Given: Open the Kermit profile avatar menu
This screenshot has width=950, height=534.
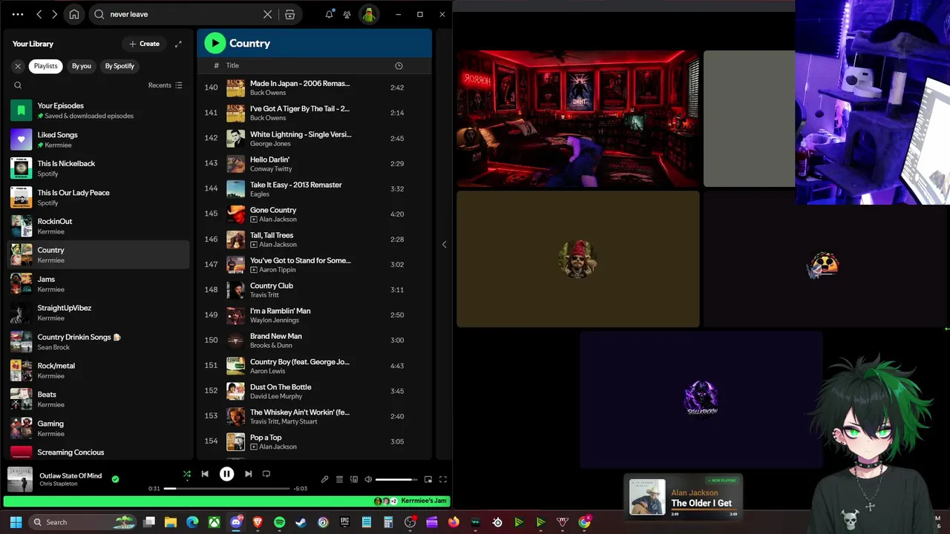Looking at the screenshot, I should pyautogui.click(x=369, y=14).
